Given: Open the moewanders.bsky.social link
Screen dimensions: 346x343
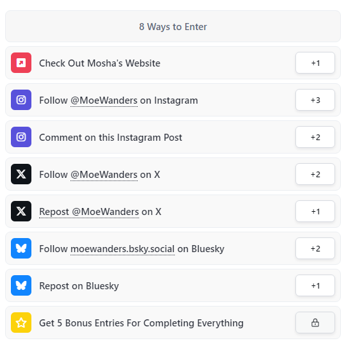Looking at the screenshot, I should 122,249.
